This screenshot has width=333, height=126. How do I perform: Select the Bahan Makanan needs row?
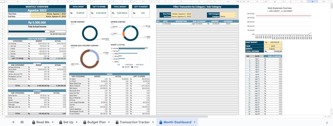point(109,86)
